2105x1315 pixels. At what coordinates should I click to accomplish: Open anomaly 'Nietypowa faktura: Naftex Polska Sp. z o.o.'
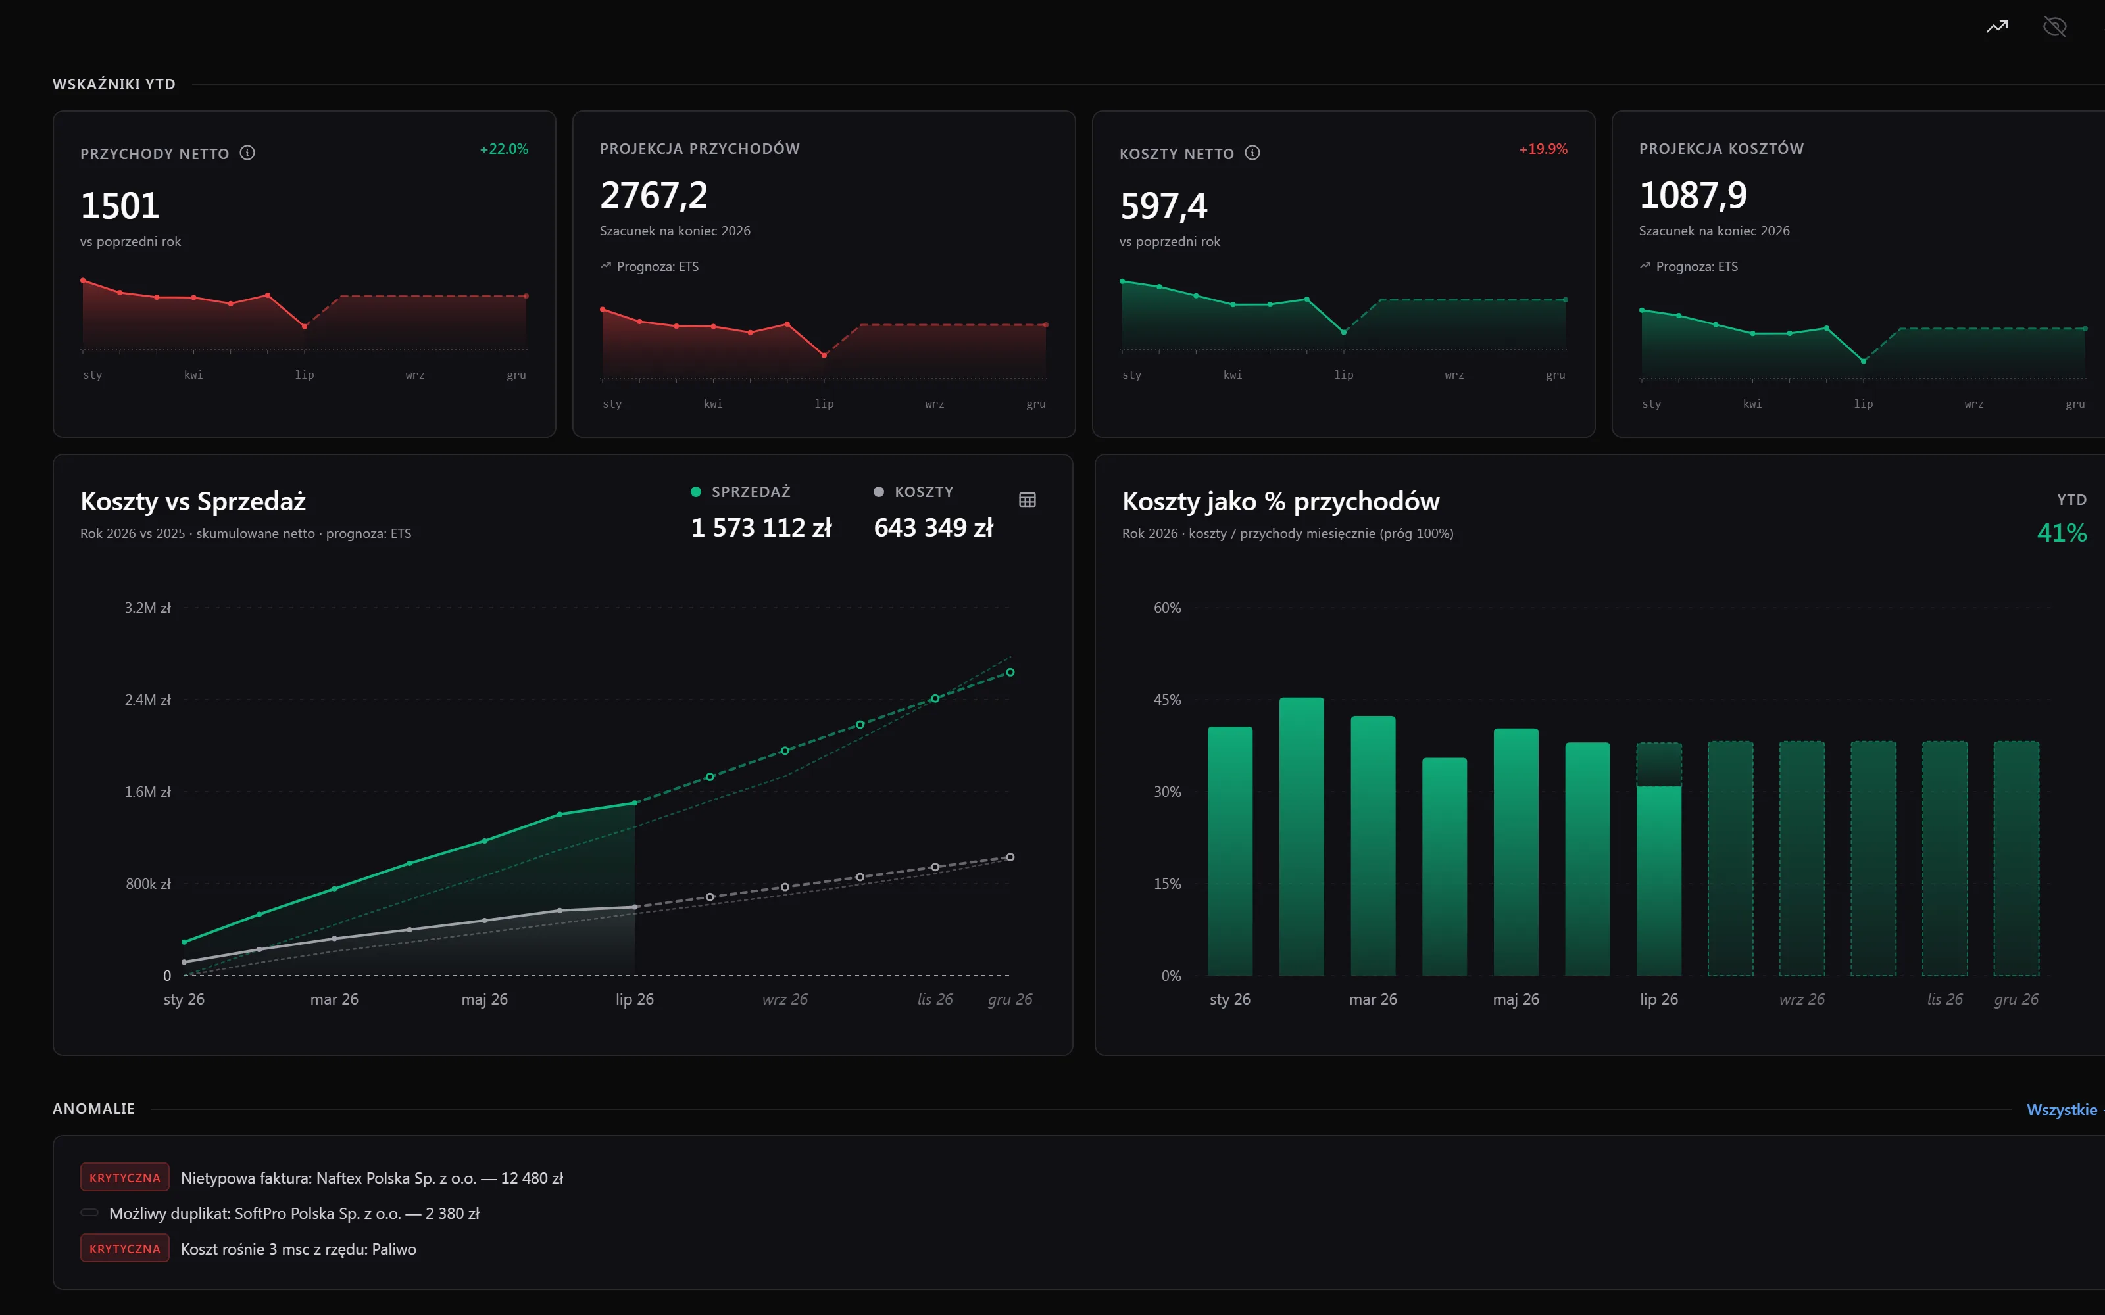[372, 1178]
